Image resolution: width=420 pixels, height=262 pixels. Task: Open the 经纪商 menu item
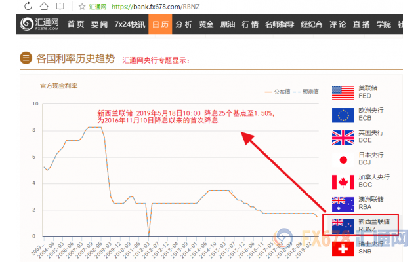coord(312,24)
